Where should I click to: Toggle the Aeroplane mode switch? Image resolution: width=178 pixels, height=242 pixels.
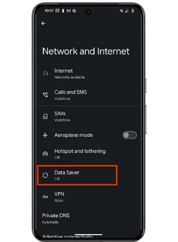coord(129,135)
